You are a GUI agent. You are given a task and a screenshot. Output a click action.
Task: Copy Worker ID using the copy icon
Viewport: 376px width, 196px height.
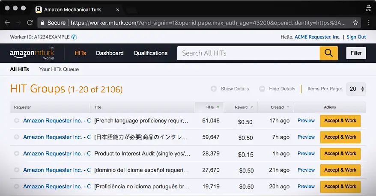[x=74, y=37]
